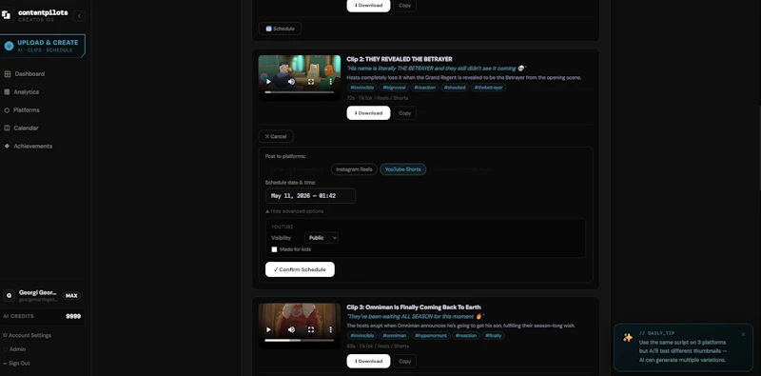Click the Achievements diamond icon
761x376 pixels.
click(x=7, y=147)
